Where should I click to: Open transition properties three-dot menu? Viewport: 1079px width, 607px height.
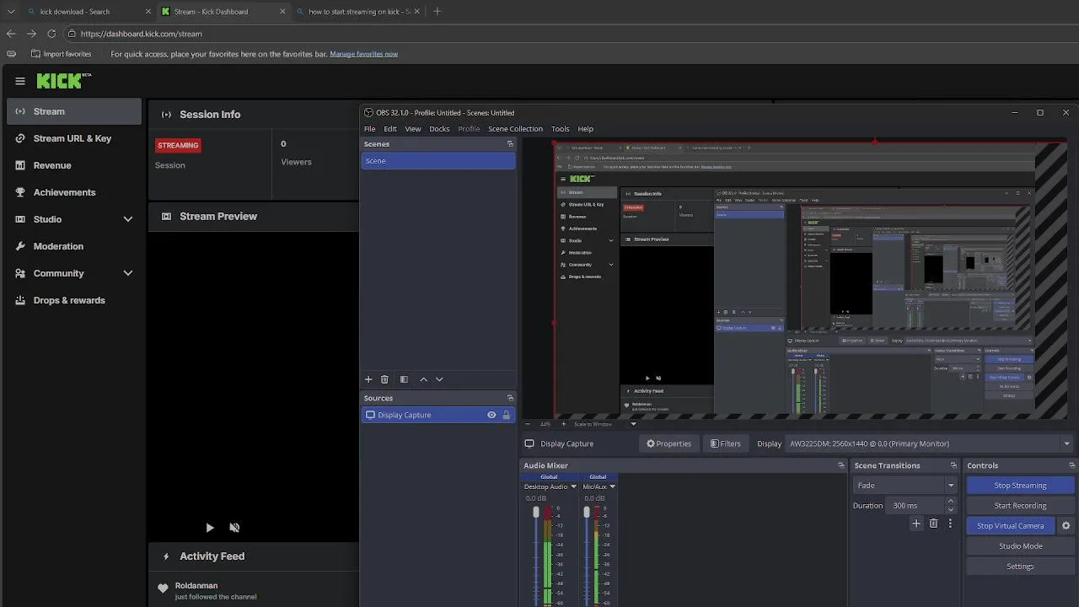[950, 524]
